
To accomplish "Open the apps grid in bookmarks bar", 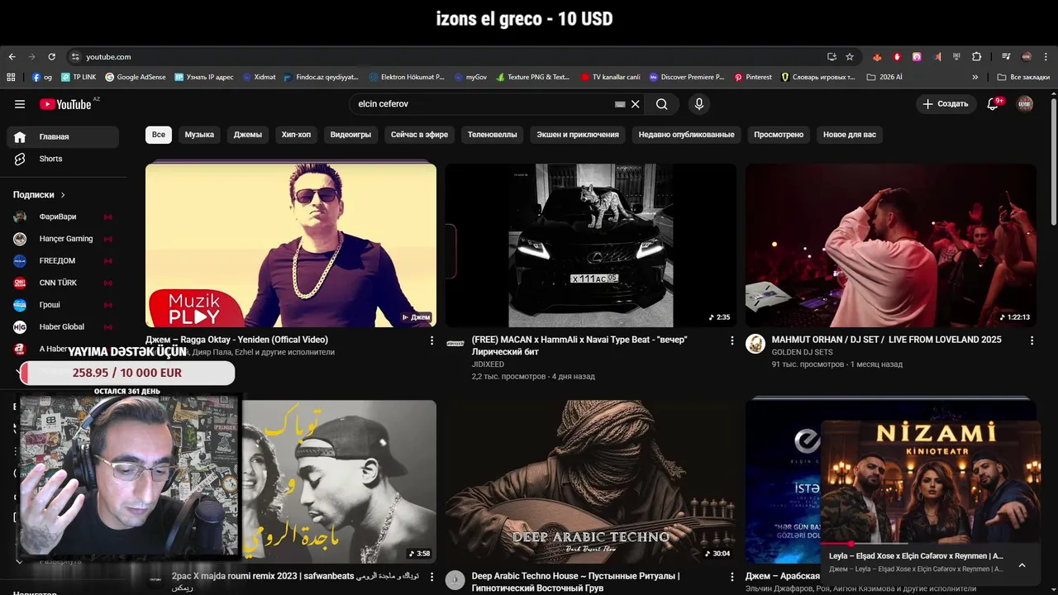I will [x=11, y=77].
